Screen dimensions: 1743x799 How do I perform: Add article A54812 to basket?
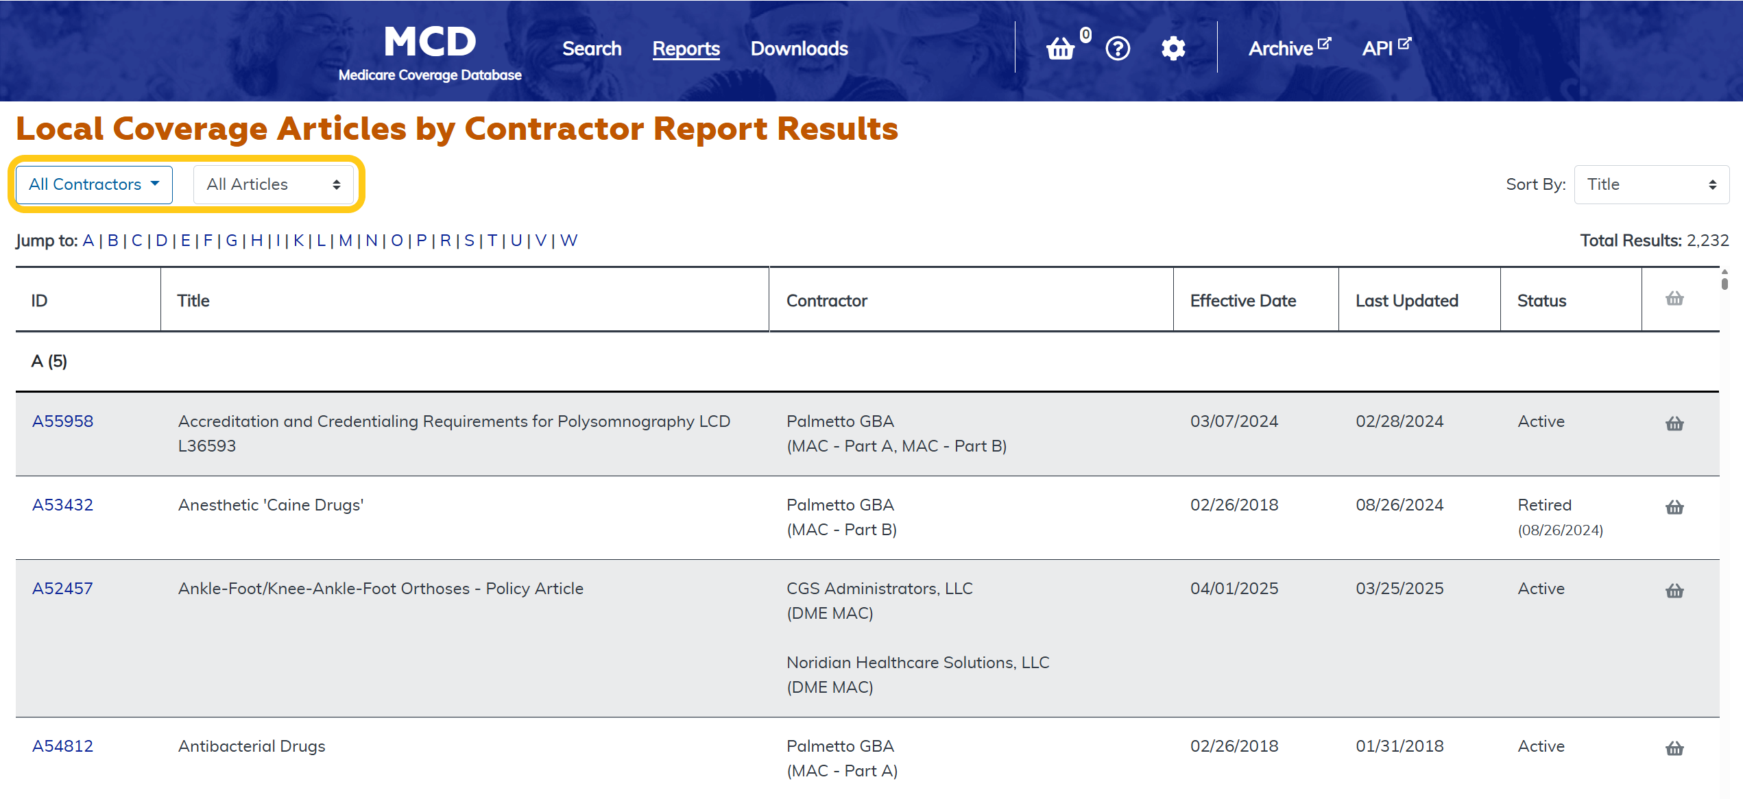click(x=1674, y=748)
